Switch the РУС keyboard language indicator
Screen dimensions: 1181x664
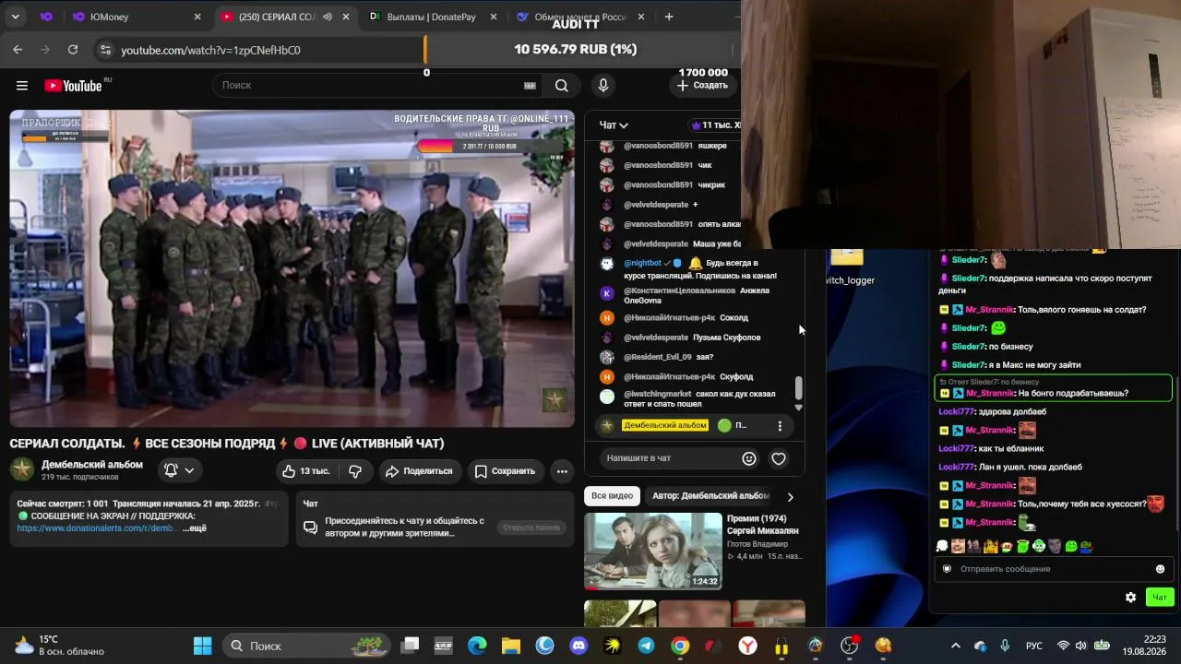[1034, 646]
